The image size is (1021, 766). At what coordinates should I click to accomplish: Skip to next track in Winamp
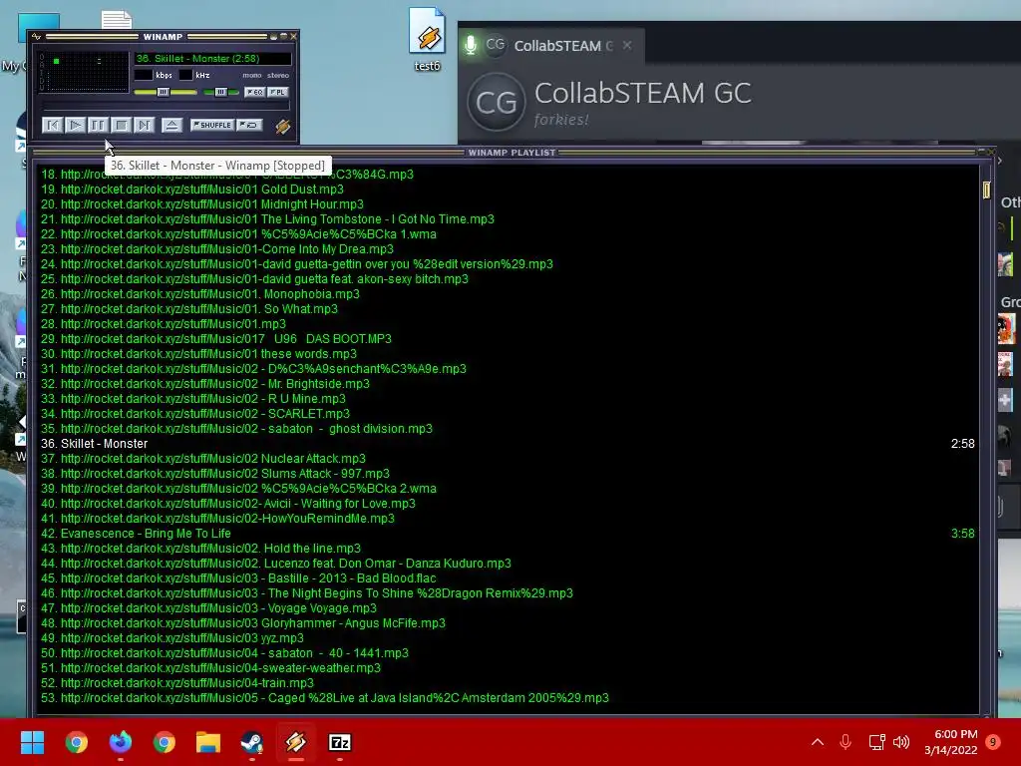144,125
